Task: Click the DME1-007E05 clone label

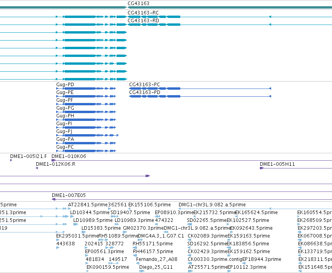Action: tap(69, 195)
